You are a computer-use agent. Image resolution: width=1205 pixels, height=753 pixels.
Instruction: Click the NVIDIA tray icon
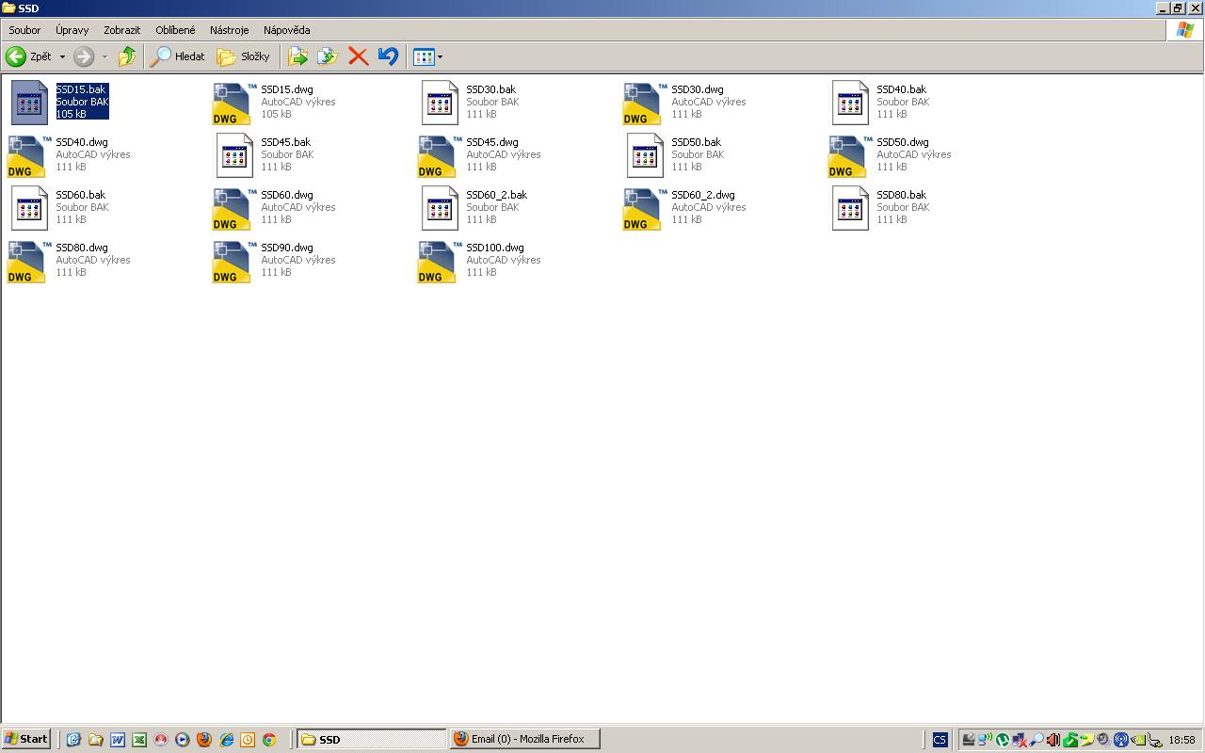[x=1137, y=740]
